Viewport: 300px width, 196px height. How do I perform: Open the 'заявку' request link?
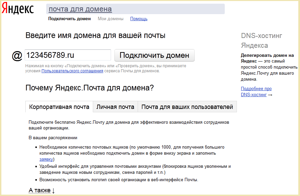pos(46,159)
